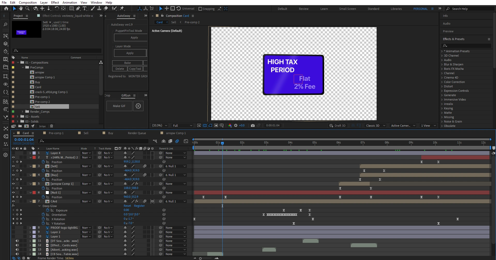Open the resolution dropdown showing Full

(x=182, y=126)
